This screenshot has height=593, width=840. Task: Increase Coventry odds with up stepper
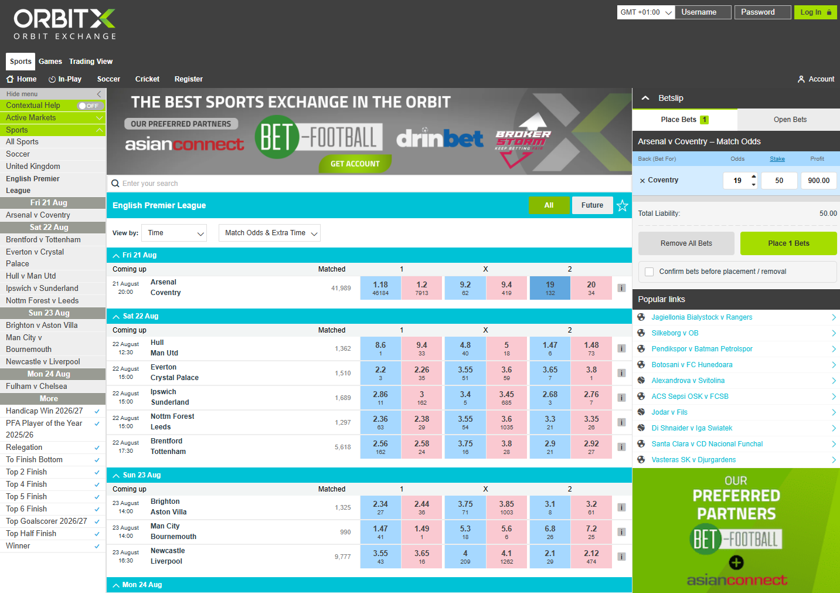point(754,177)
